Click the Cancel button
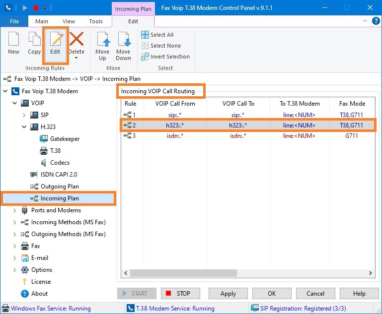 pos(315,294)
